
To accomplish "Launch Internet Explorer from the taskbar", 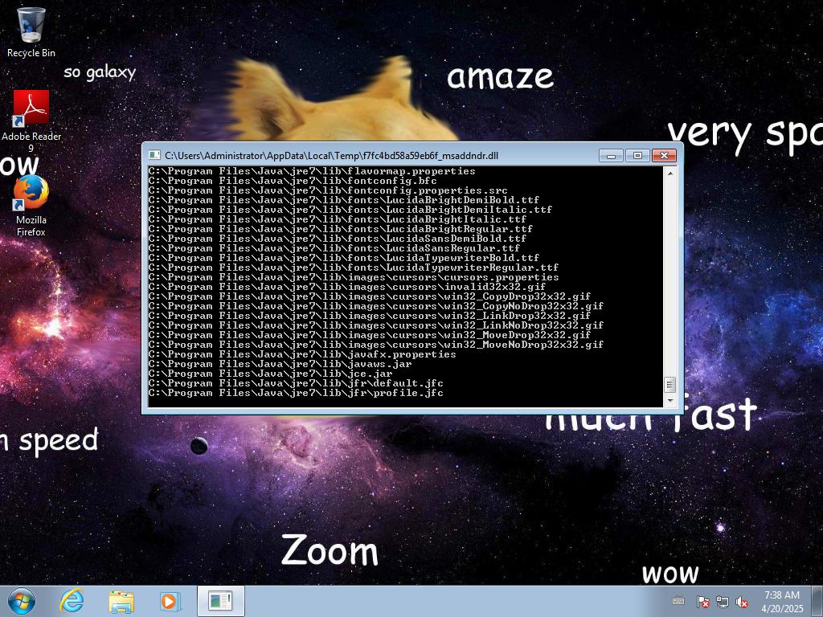I will tap(72, 601).
